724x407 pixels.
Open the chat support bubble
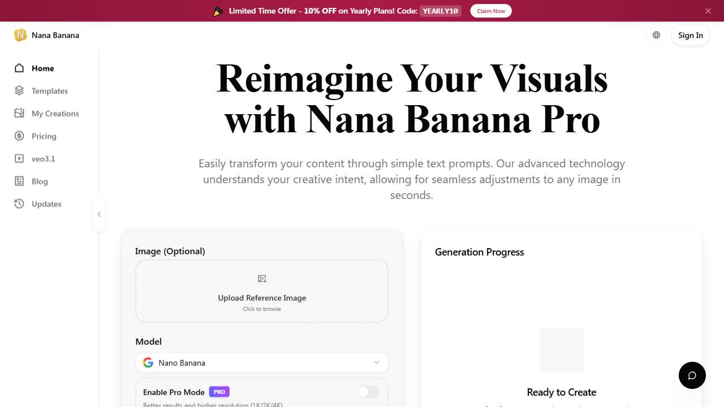point(692,375)
